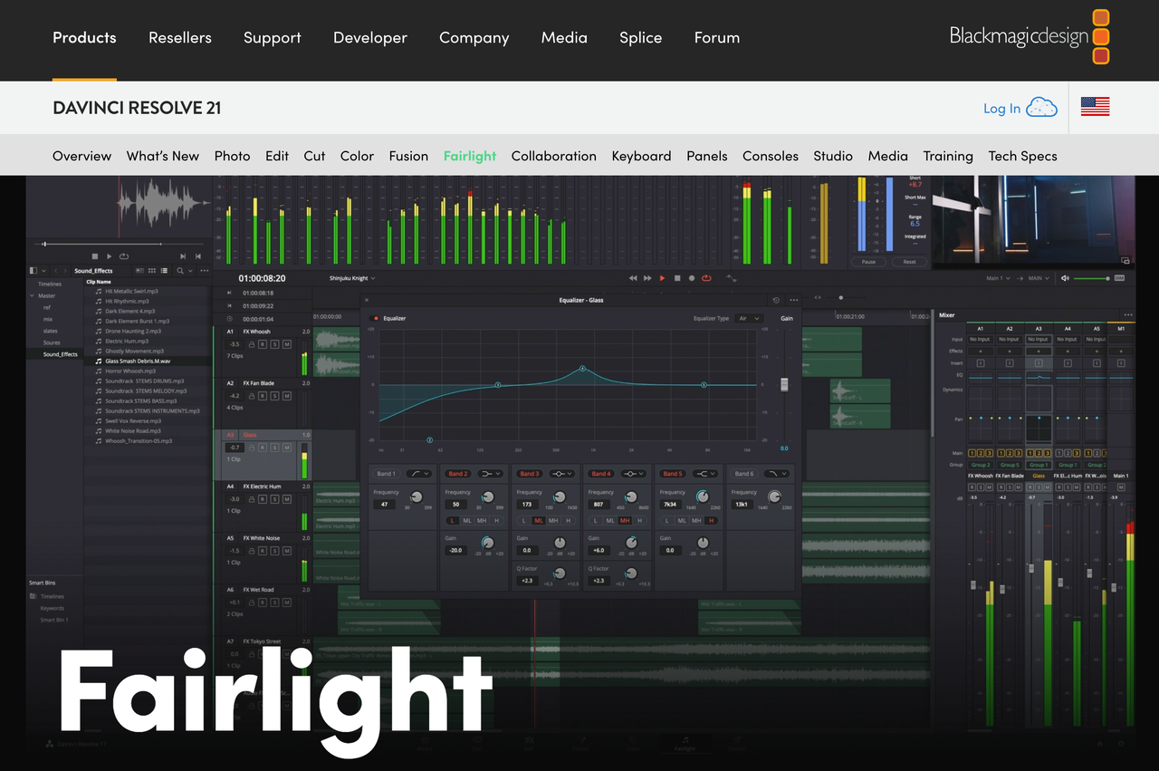
Task: Open the Splice link
Action: pyautogui.click(x=640, y=37)
